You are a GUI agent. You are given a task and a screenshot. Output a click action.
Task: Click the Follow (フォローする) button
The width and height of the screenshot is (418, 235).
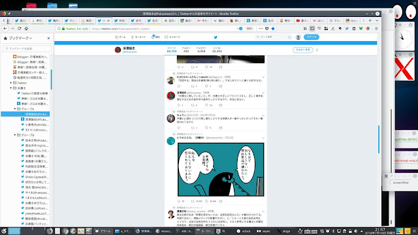(302, 50)
